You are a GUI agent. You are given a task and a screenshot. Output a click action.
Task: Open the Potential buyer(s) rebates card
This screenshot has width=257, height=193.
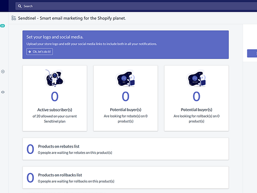point(126,98)
